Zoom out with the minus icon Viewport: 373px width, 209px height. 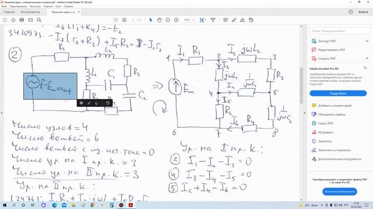[x=168, y=20]
